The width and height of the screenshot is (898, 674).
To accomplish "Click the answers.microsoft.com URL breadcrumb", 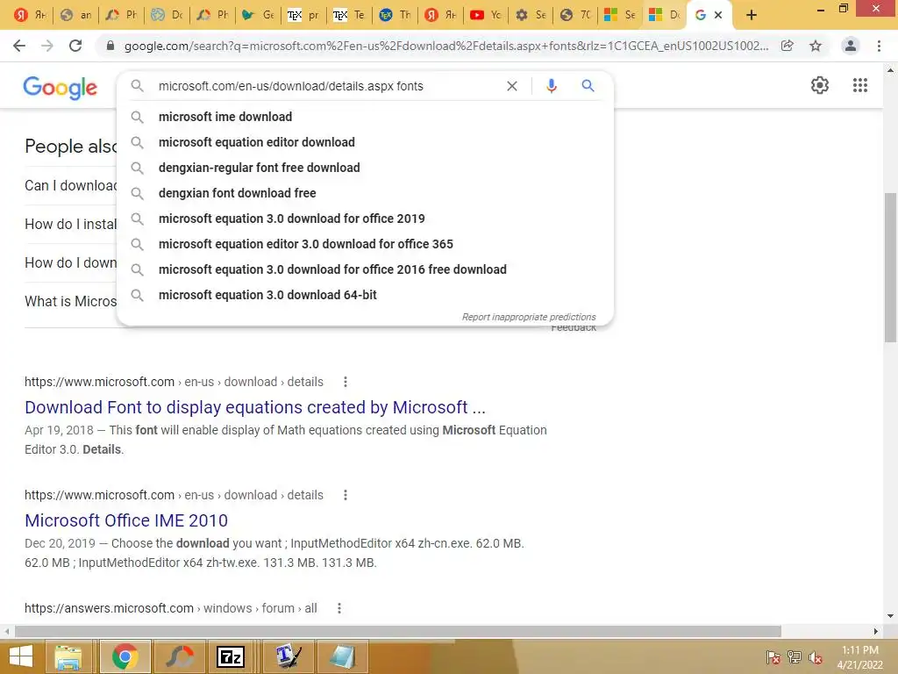I will [x=171, y=608].
